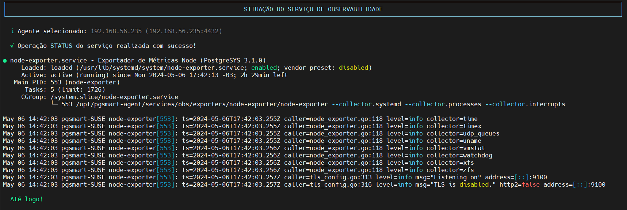Click 'active (running)' in the Active line
This screenshot has width=627, height=210.
click(x=80, y=75)
